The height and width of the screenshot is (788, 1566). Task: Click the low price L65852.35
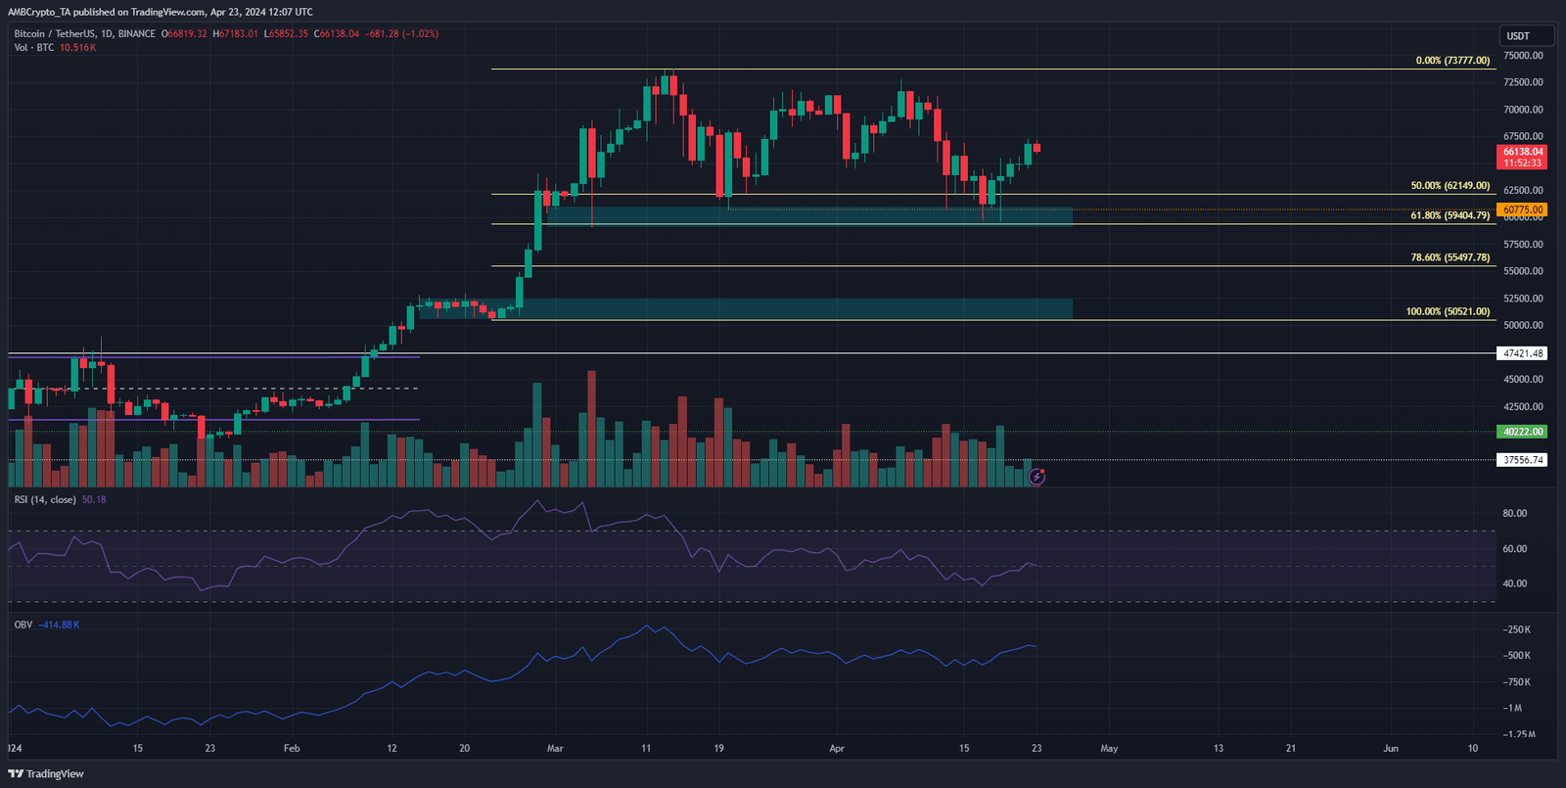click(x=287, y=34)
